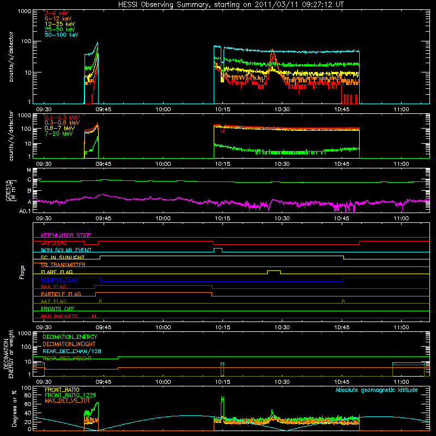This screenshot has height=436, width=436.
Task: Click the Absolute geomagnetic latitude label
Action: click(x=377, y=390)
